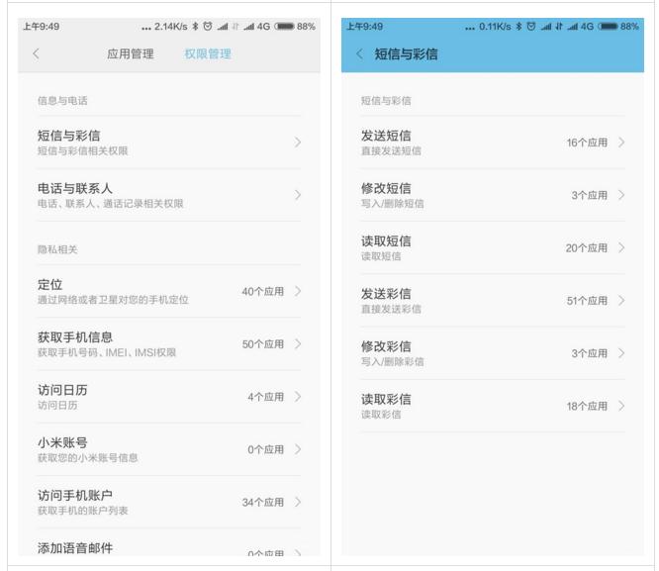Open 定位 permission entry

[x=169, y=291]
